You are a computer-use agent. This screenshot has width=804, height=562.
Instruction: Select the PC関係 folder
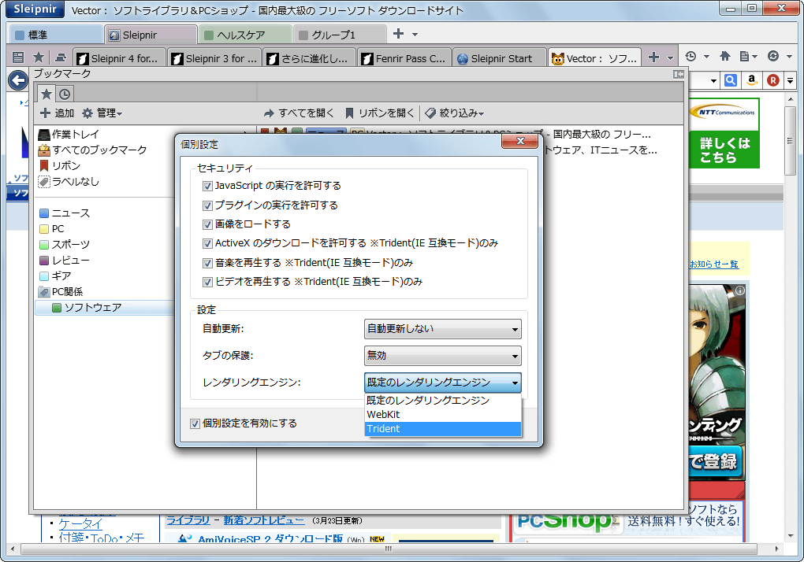click(61, 292)
